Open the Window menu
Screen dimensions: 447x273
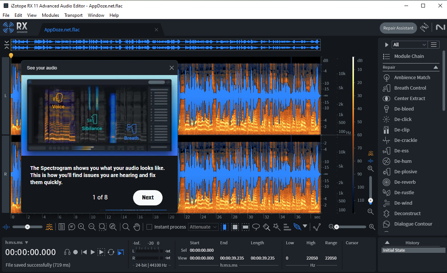(96, 15)
